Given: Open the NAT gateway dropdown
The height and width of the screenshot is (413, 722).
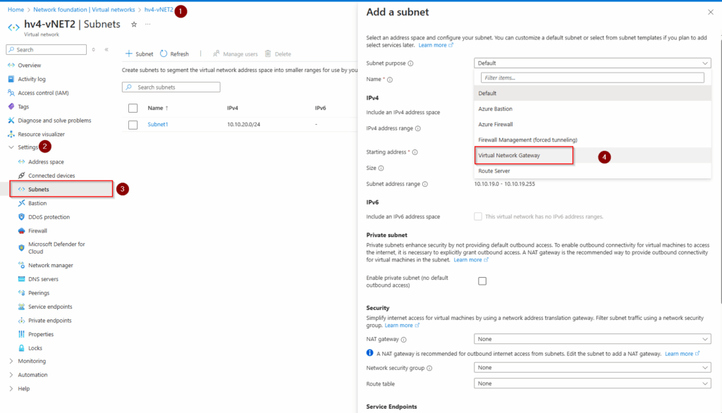Looking at the screenshot, I should pyautogui.click(x=592, y=339).
